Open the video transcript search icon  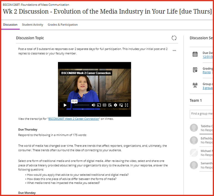110,105
